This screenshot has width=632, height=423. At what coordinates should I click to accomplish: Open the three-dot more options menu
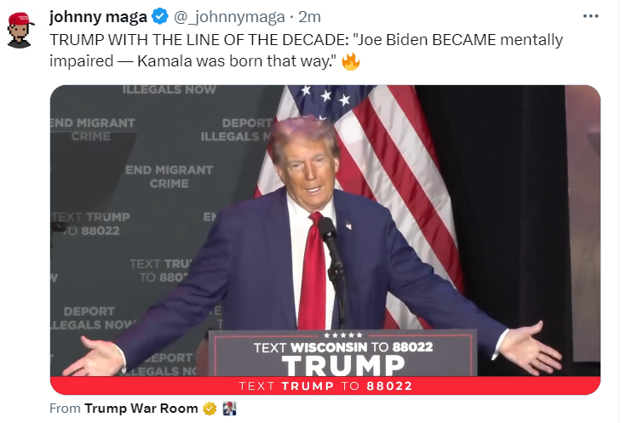(590, 16)
